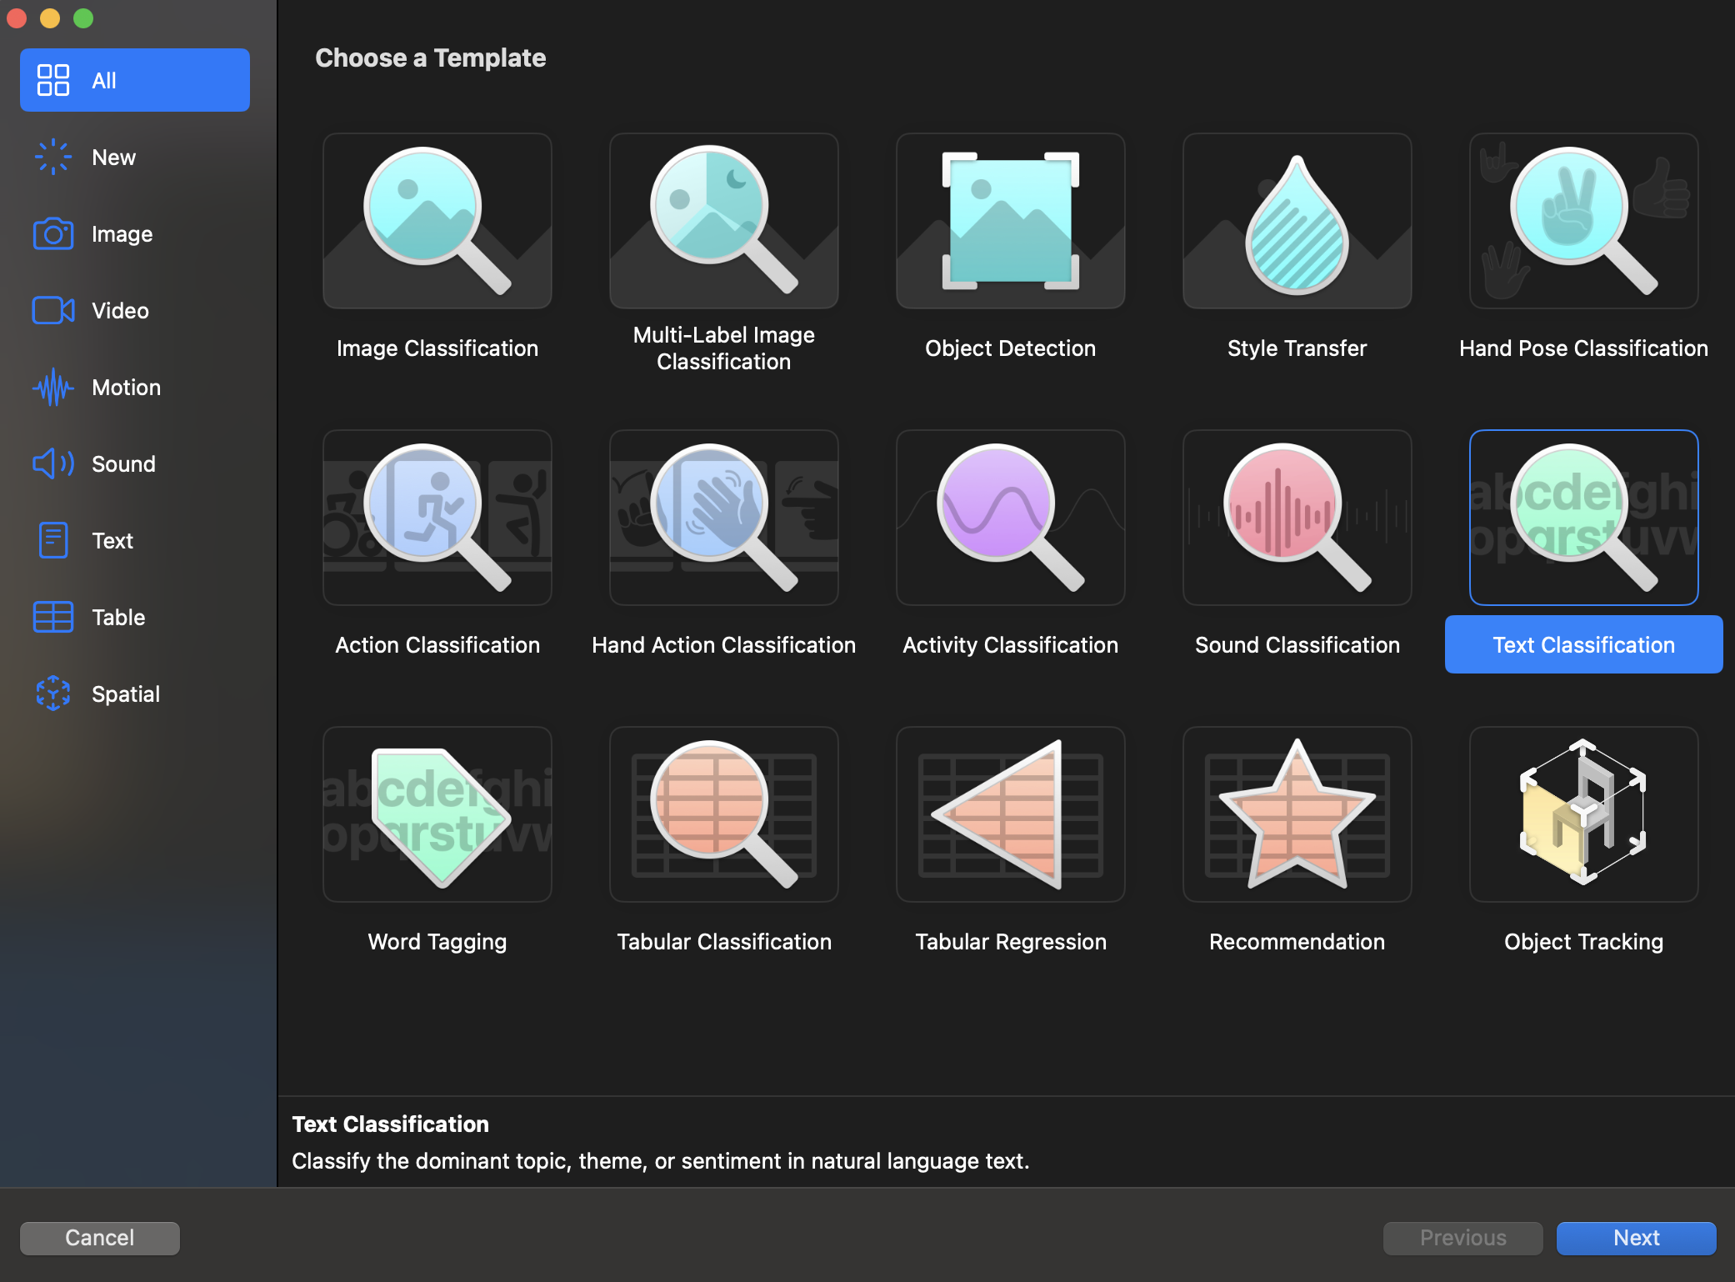
Task: Select the Hand Pose Classification template
Action: click(x=1583, y=221)
